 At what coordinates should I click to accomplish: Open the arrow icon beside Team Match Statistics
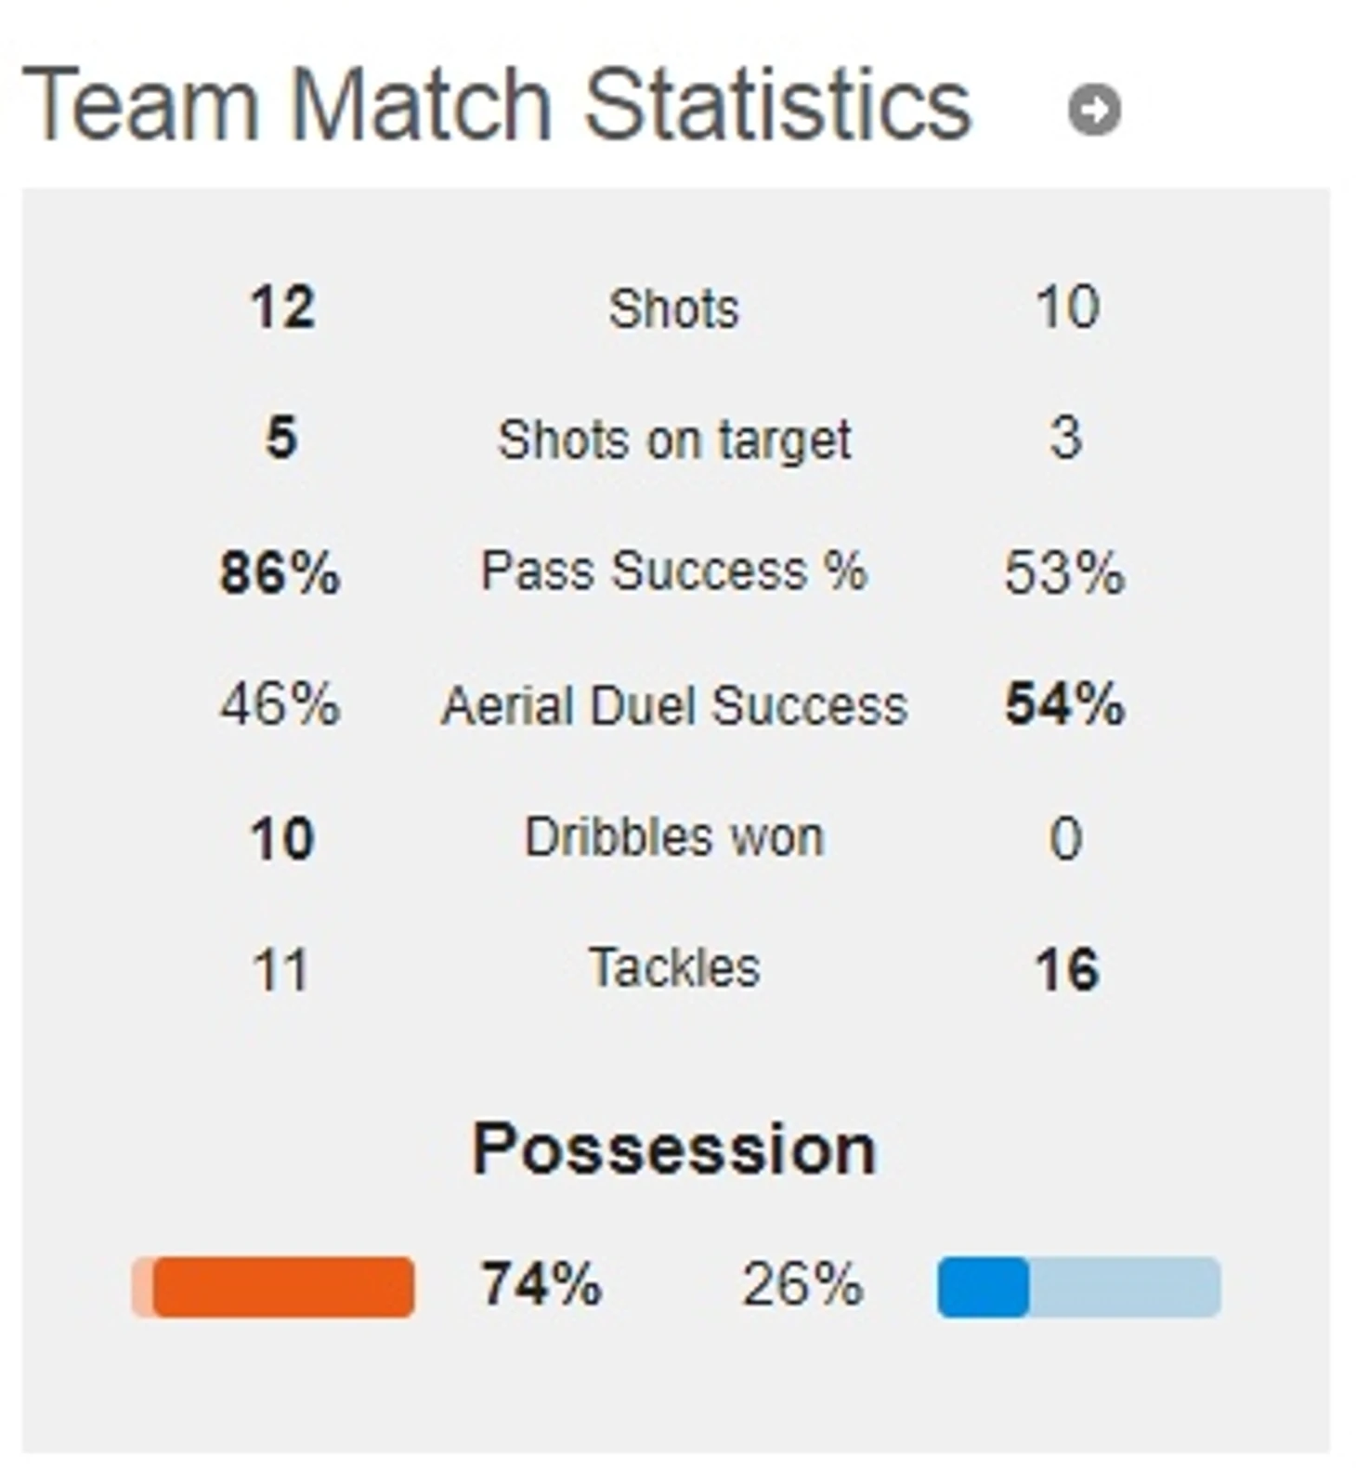click(1094, 110)
